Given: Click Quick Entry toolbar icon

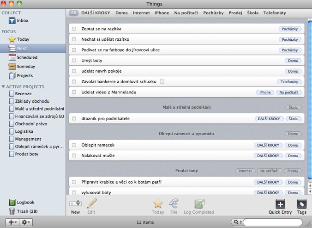Looking at the screenshot, I should [x=280, y=204].
